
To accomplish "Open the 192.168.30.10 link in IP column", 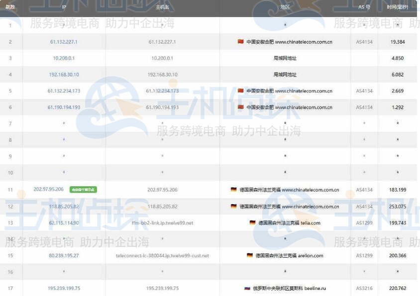I will click(64, 75).
